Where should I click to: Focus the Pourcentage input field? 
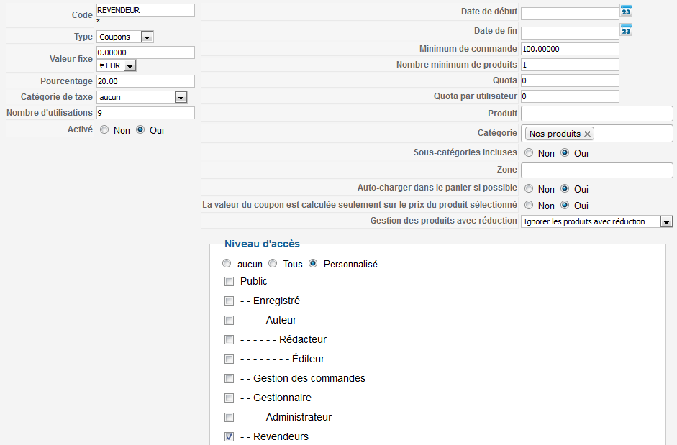click(x=145, y=81)
